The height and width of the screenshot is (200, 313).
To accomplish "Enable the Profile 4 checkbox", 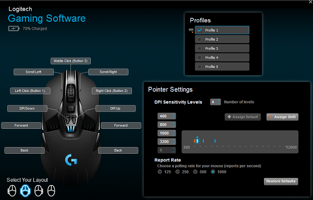I will click(x=199, y=58).
